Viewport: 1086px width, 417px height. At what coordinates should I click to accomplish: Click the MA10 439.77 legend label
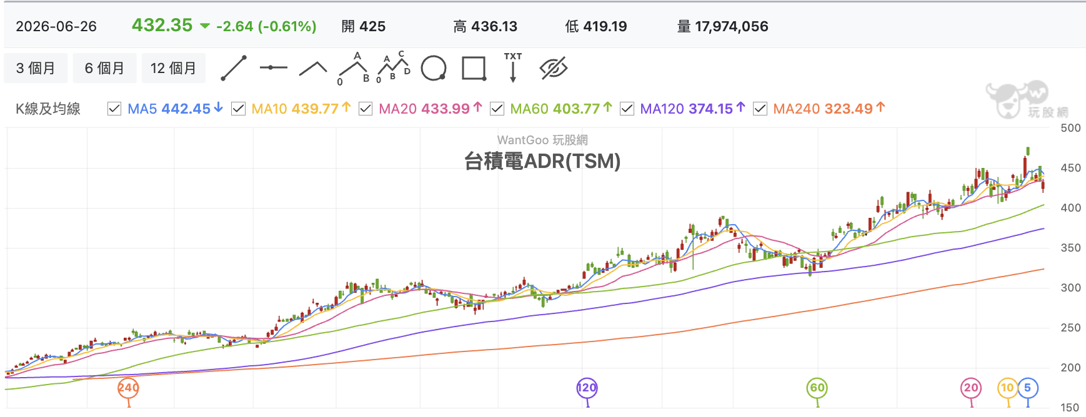pyautogui.click(x=301, y=109)
